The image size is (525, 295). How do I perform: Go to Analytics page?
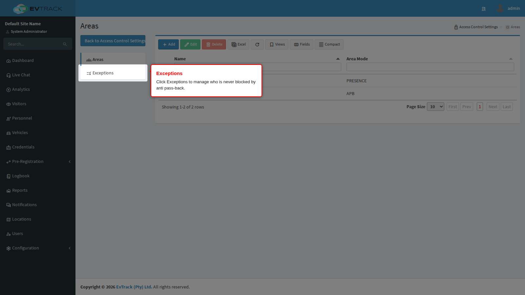[x=38, y=89]
